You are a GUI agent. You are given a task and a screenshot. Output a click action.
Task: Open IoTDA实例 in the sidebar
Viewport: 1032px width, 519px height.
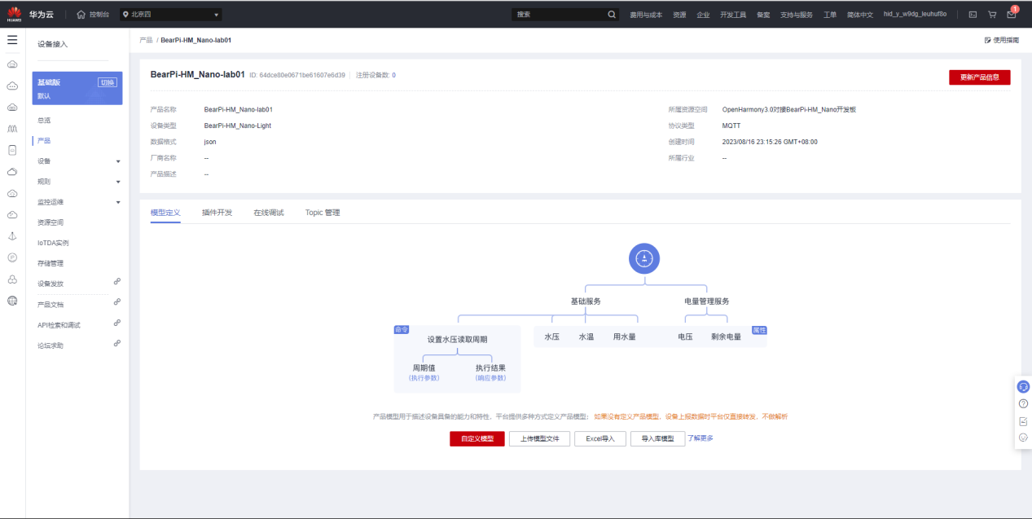pos(53,243)
